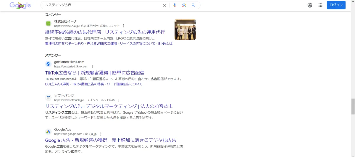Open サービスの内容について sitelink

[137, 44]
